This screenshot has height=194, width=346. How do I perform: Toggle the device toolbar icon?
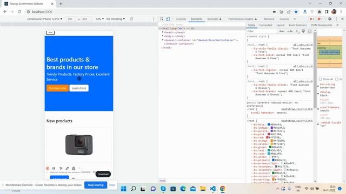[168, 19]
